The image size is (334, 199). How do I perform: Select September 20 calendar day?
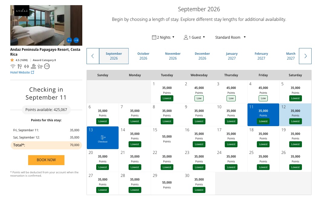tap(103, 161)
